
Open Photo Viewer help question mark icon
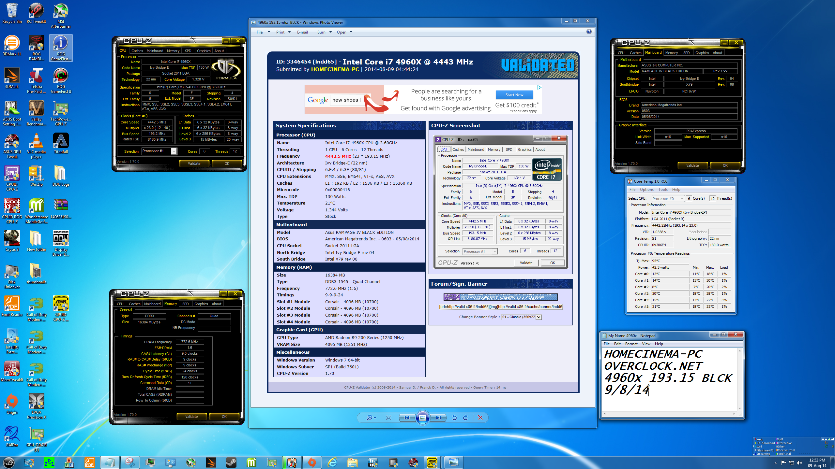tap(589, 32)
